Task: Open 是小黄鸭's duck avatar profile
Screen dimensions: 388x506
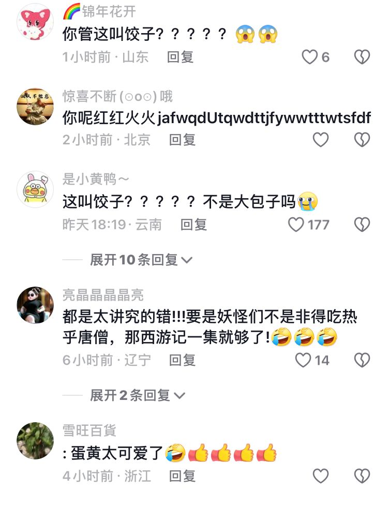Action: coord(35,189)
